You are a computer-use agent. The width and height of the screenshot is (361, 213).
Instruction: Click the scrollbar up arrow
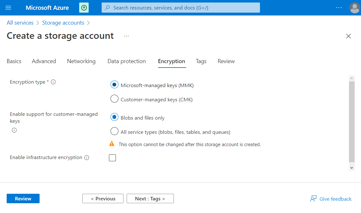pyautogui.click(x=351, y=79)
